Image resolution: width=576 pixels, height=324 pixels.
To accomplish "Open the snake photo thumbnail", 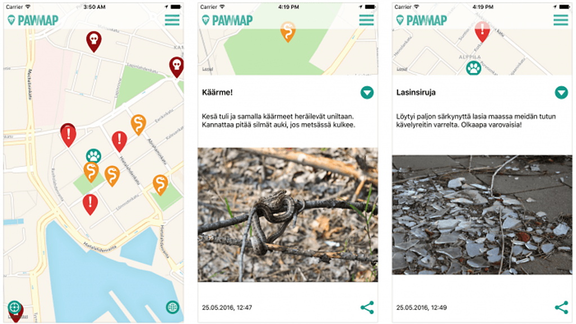I will click(x=287, y=214).
